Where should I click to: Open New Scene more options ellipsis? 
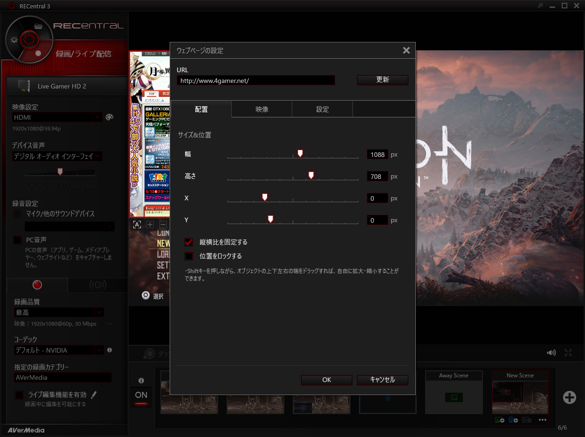click(542, 420)
